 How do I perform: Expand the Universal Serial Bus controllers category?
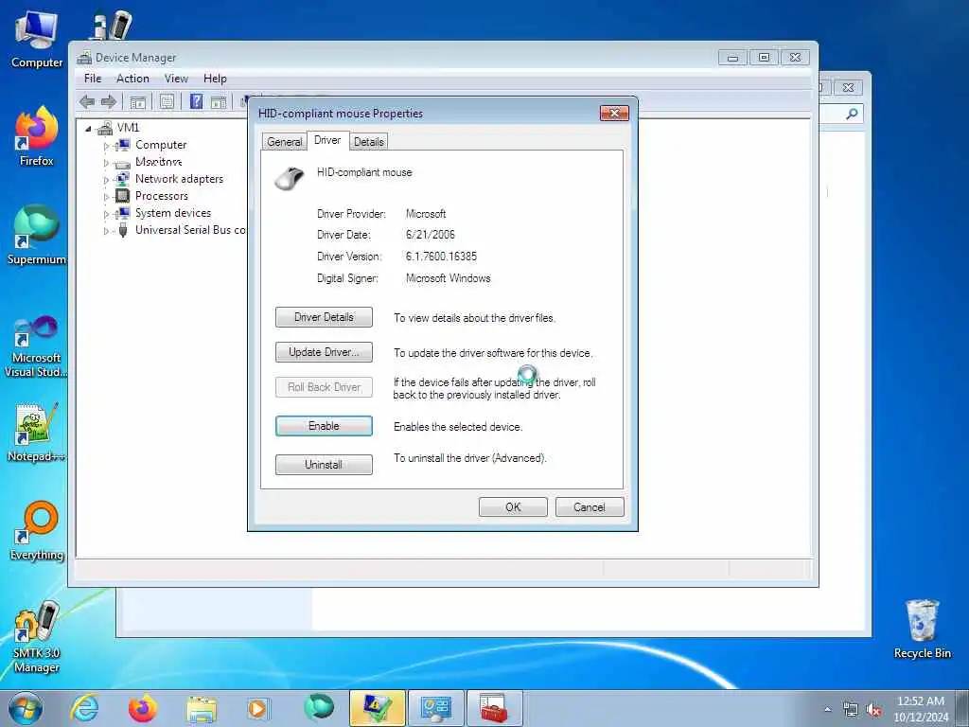(106, 231)
